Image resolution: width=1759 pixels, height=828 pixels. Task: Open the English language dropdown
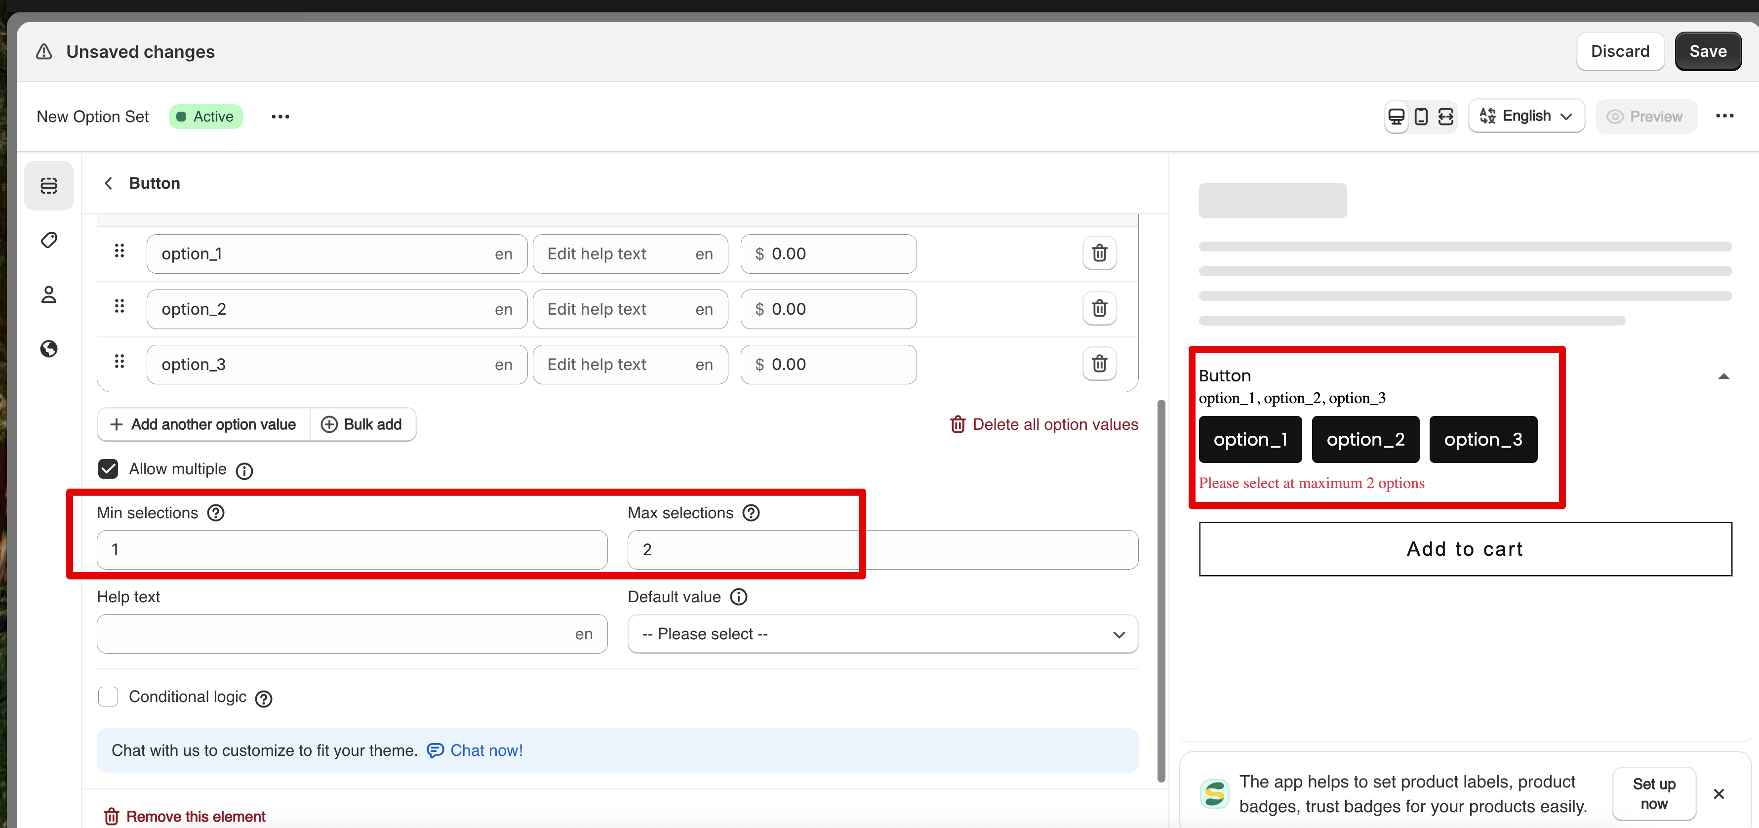[x=1525, y=116]
